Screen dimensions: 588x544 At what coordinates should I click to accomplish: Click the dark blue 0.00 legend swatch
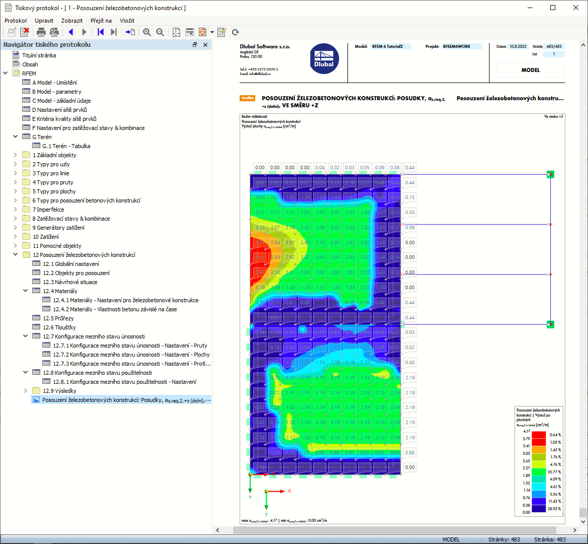click(x=539, y=509)
